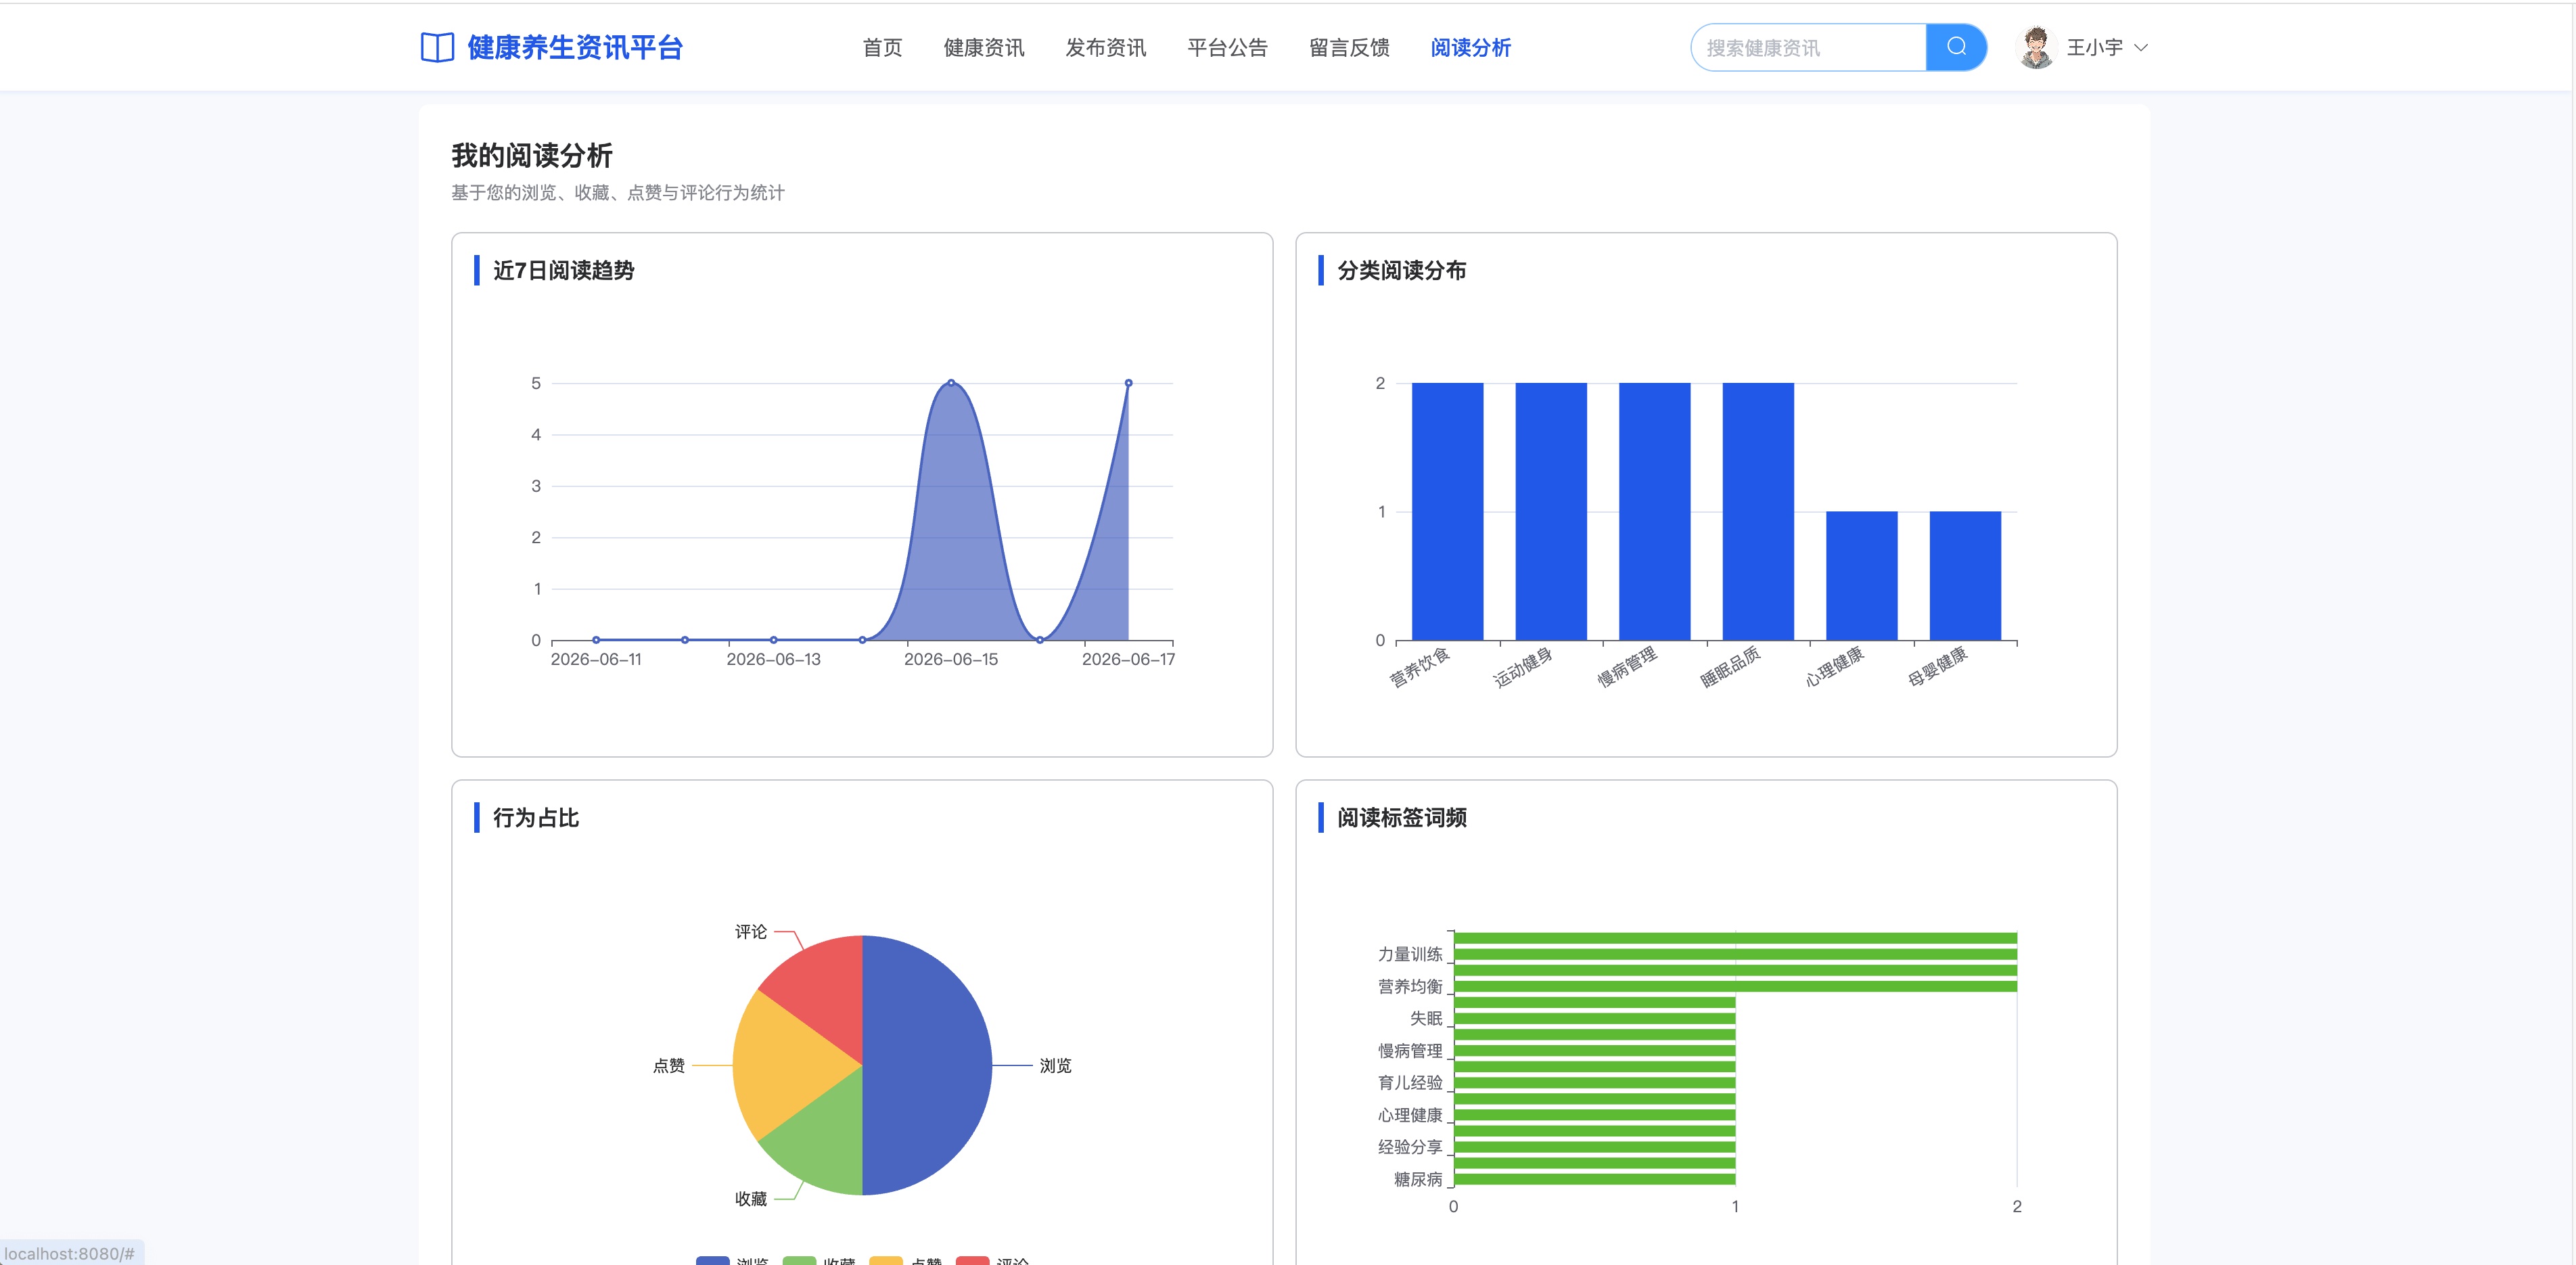Click the 基于您的浏览、收藏 subtitle text
This screenshot has height=1265, width=2576.
click(618, 192)
